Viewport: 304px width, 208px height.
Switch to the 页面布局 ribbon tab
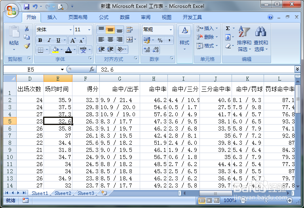click(78, 17)
